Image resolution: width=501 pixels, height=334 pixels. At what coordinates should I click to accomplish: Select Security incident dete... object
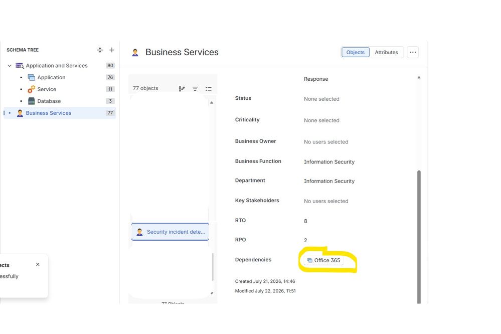point(170,232)
